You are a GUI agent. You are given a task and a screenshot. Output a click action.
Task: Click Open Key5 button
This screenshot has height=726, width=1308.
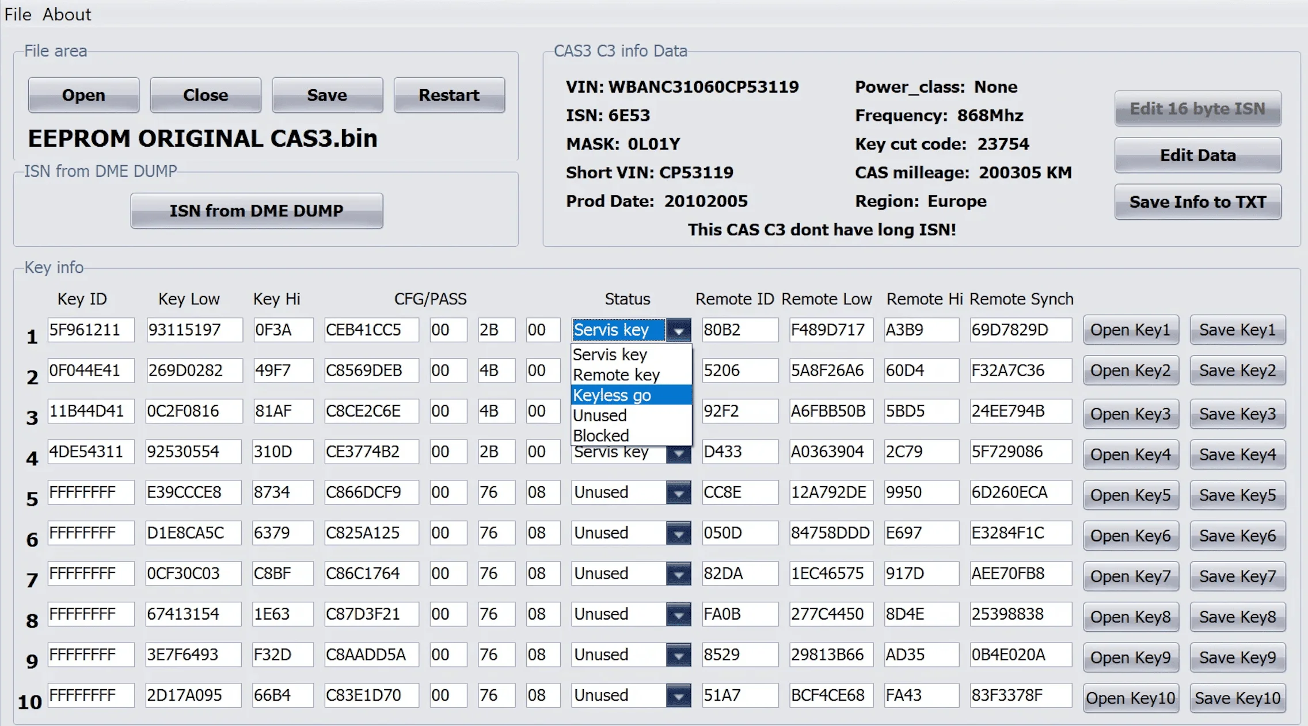1131,495
